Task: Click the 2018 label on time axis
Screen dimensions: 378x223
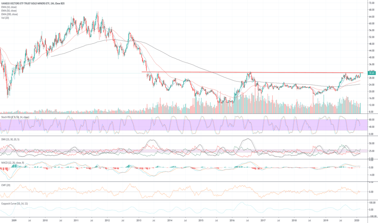Action: click(294, 220)
